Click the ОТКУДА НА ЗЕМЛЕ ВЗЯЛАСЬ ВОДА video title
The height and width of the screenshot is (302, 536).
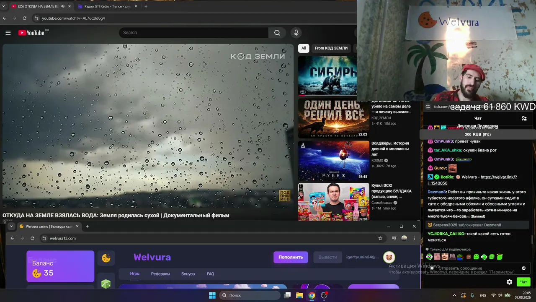click(116, 216)
